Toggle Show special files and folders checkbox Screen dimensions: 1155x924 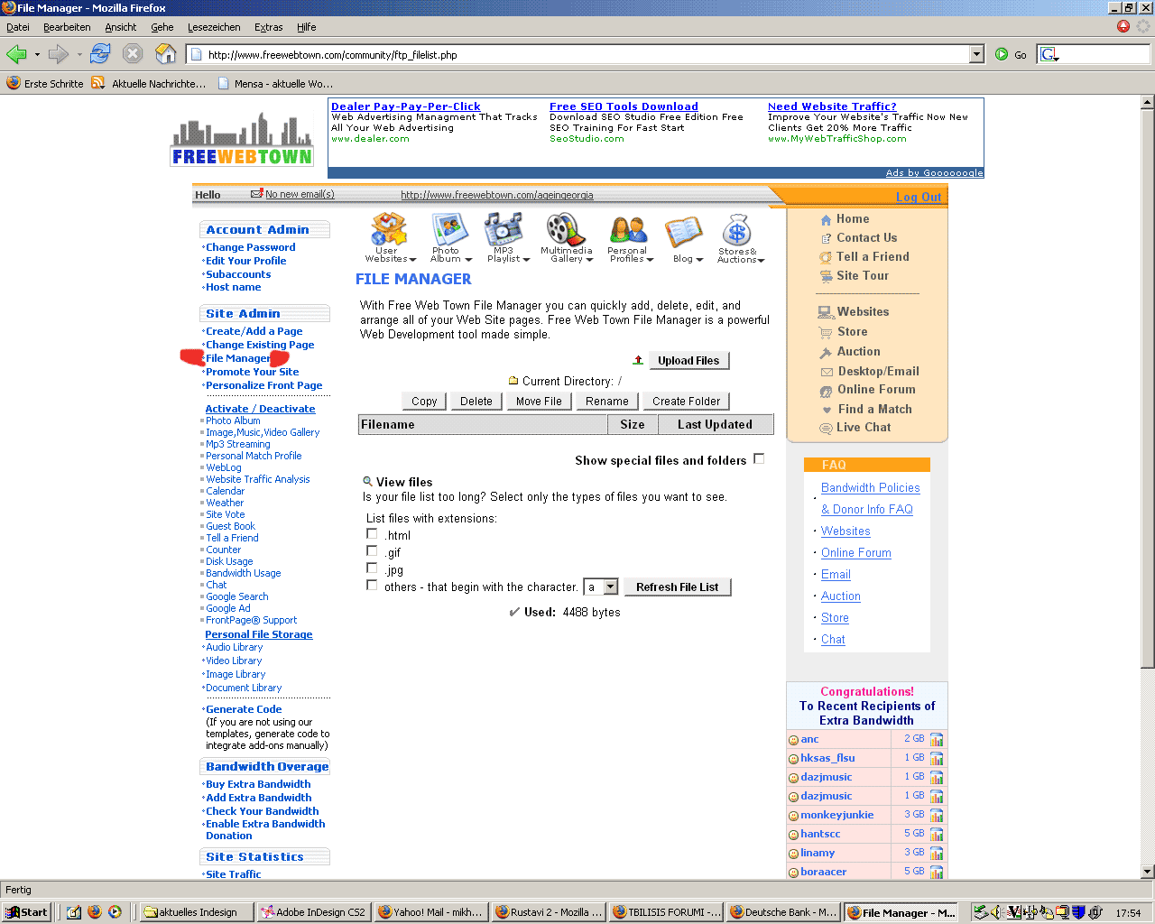759,458
